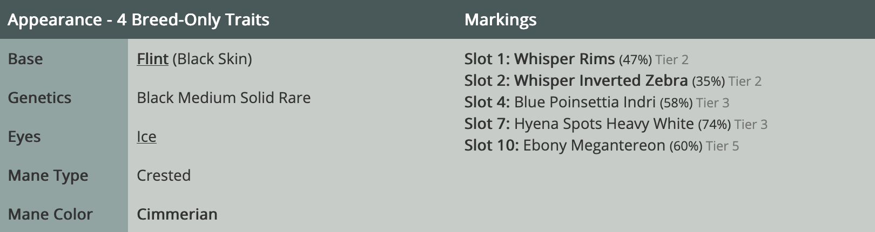
Task: Open the Ice eyes link
Action: pyautogui.click(x=146, y=137)
